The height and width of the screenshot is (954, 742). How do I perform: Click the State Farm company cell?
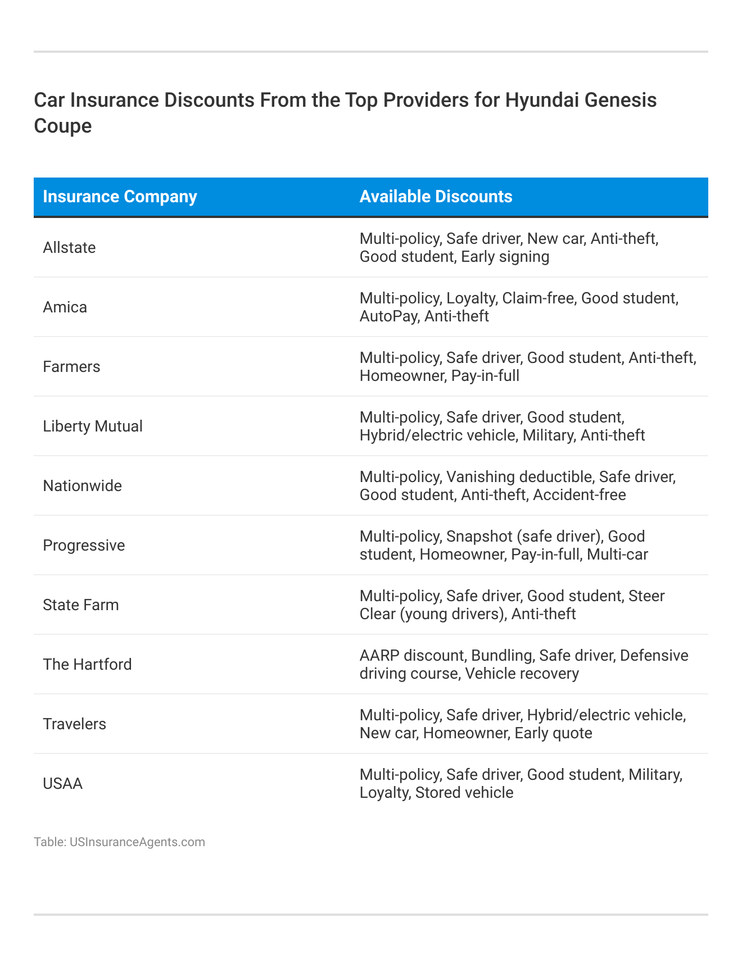(x=81, y=605)
